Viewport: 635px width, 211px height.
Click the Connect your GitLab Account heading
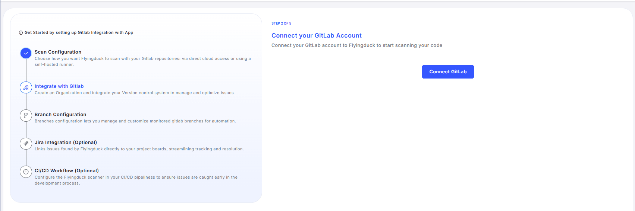point(316,36)
